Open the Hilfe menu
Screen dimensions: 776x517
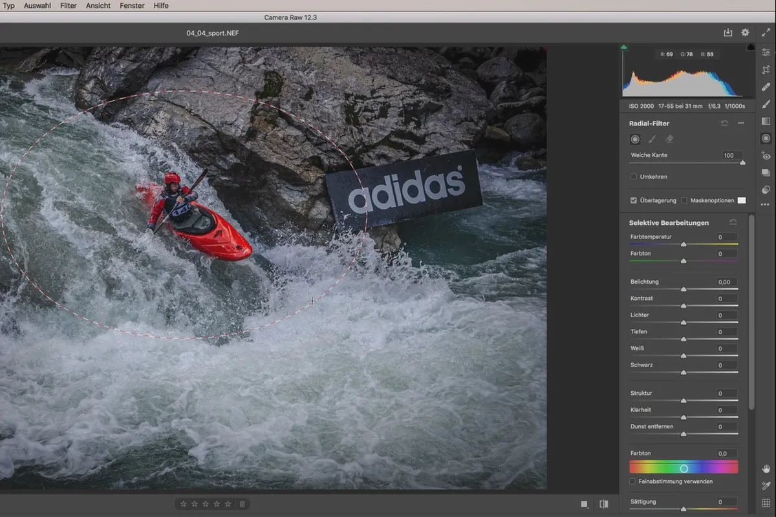pos(161,5)
